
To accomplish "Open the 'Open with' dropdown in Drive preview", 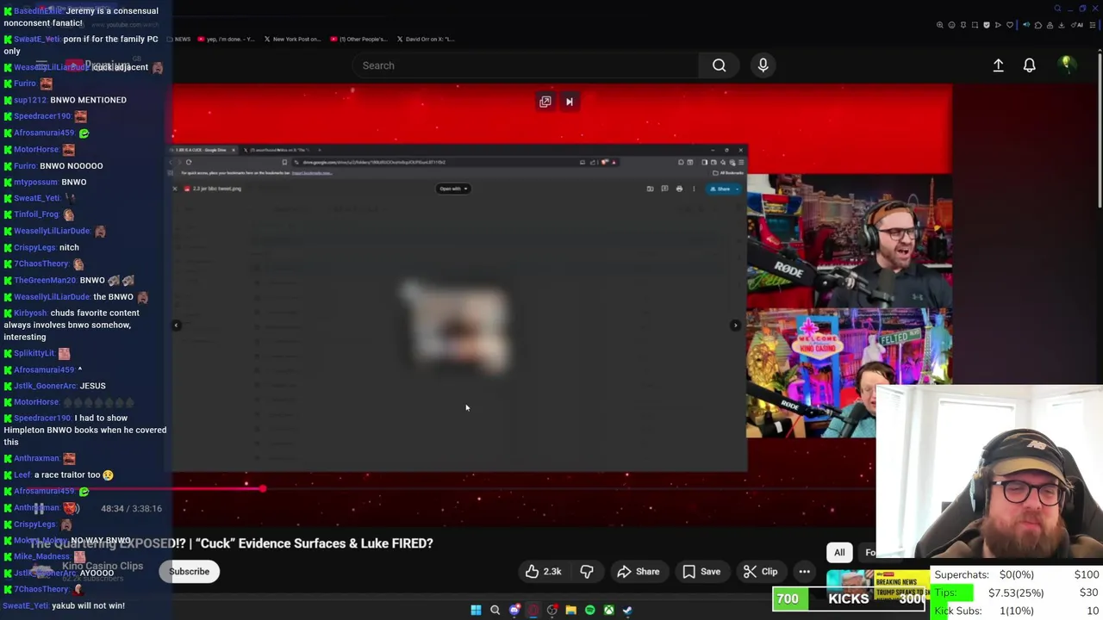I will click(453, 189).
